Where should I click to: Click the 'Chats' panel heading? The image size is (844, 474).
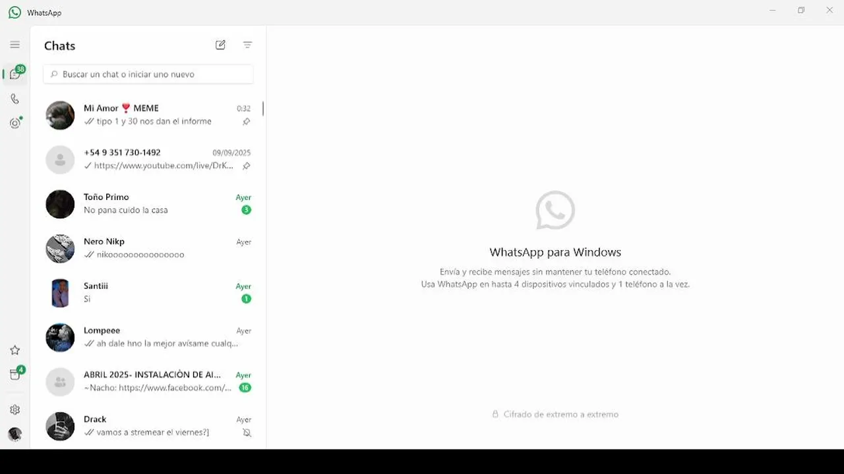point(59,45)
